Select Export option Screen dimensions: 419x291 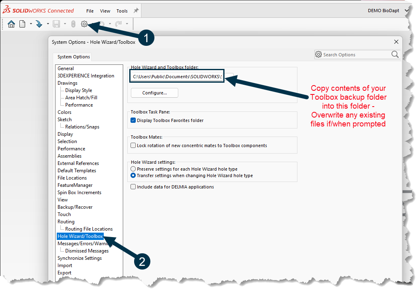click(64, 273)
